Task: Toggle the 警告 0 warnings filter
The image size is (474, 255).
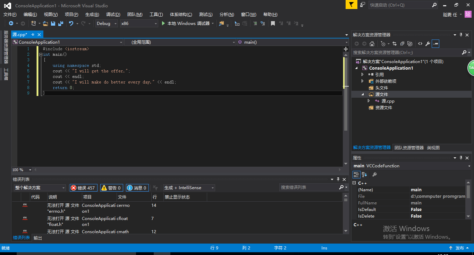Action: [x=111, y=188]
